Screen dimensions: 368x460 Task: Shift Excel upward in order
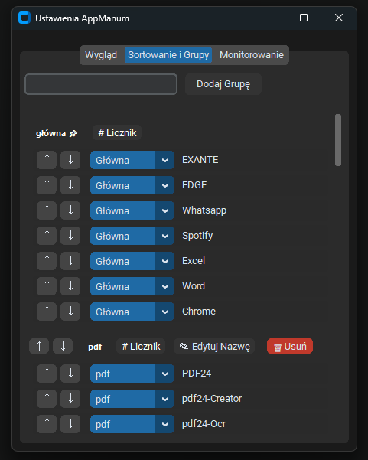(x=47, y=261)
